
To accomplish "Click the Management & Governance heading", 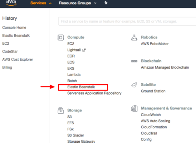I will coord(166,108).
